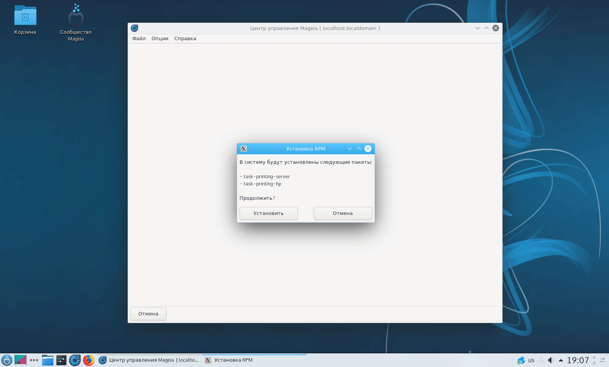Screen dimensions: 609x367
Task: Close the Mageia Control Center window
Action: coord(496,28)
